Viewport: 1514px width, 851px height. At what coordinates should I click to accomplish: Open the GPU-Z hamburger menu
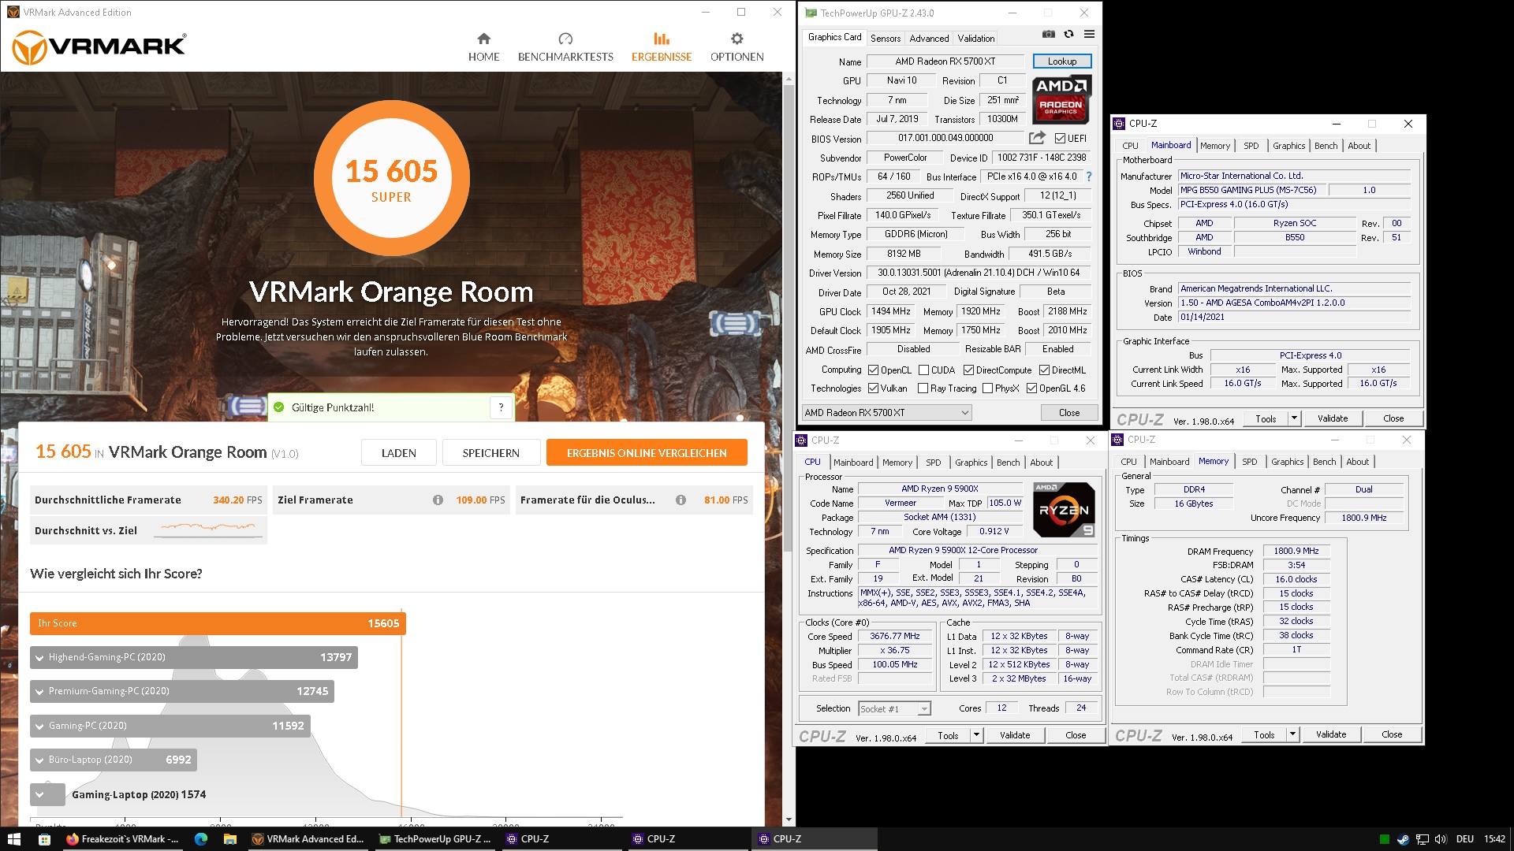point(1089,35)
